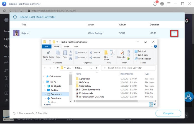Click Invert selection
The height and width of the screenshot is (124, 194).
(143, 59)
